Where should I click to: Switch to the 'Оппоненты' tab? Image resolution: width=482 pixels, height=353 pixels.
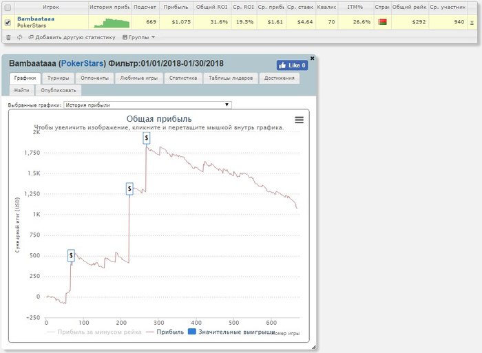pos(95,78)
